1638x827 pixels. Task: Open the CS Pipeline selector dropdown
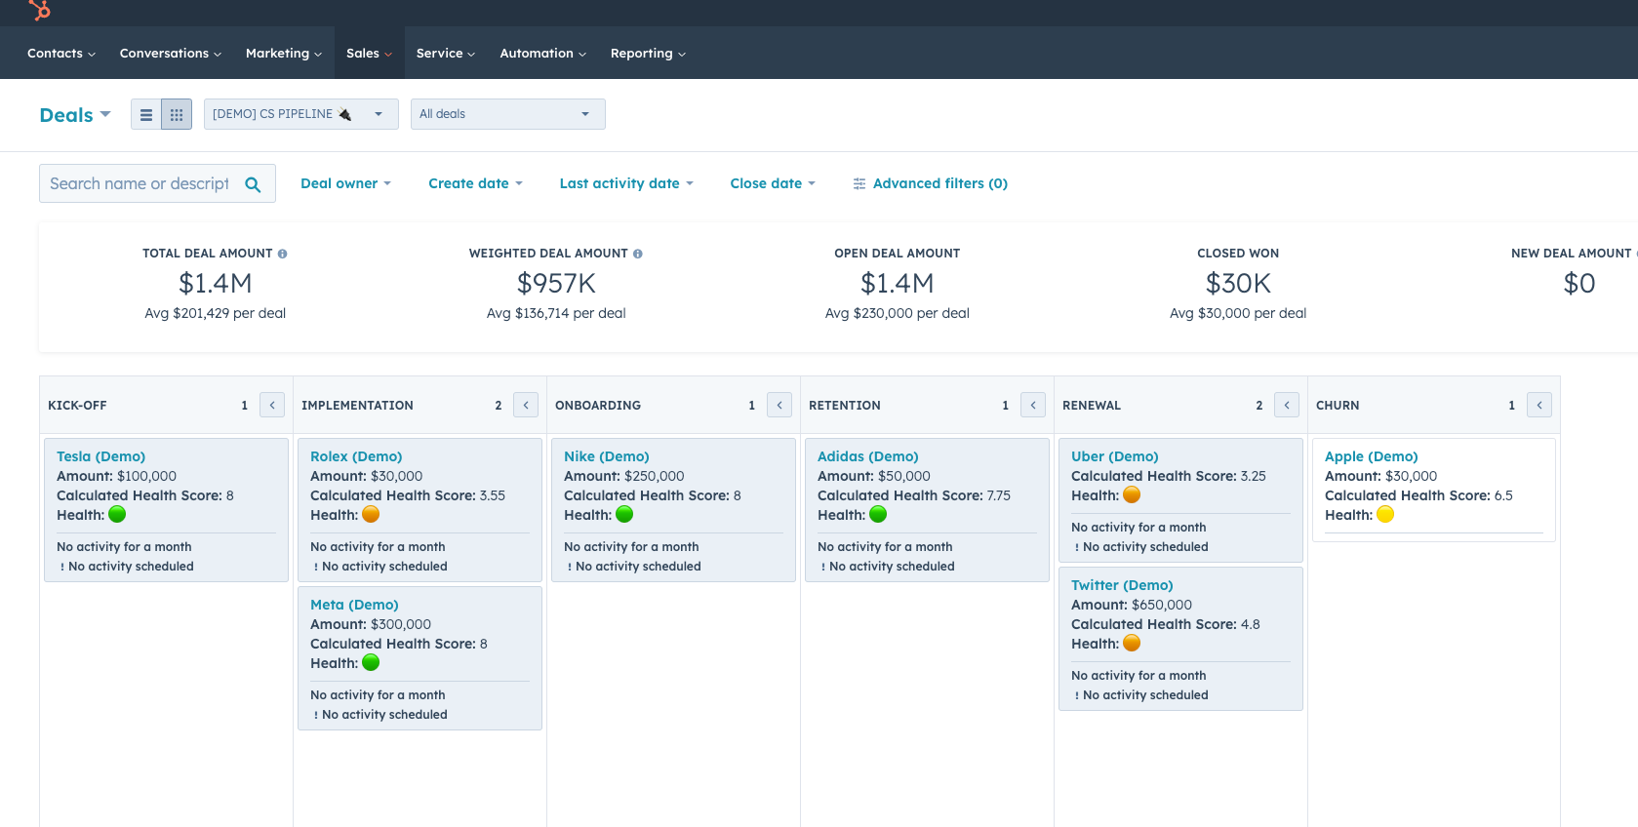(301, 114)
